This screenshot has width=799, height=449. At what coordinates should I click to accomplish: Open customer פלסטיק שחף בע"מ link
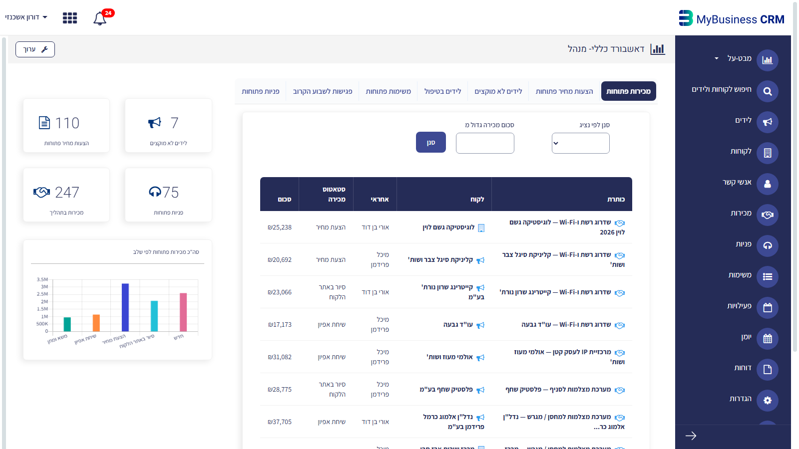tap(446, 389)
